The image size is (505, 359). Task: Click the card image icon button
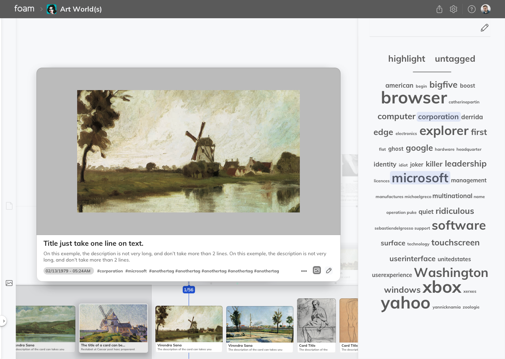317,270
